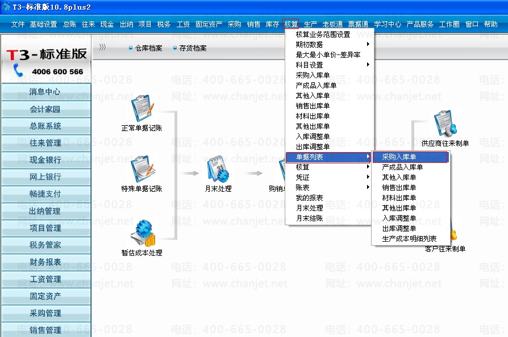The image size is (508, 337).
Task: Open 总账系统 in the sidebar
Action: pyautogui.click(x=46, y=126)
